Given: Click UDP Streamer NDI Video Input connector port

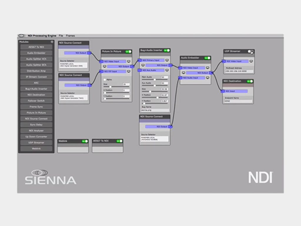Looking at the screenshot, I should pyautogui.click(x=224, y=61).
